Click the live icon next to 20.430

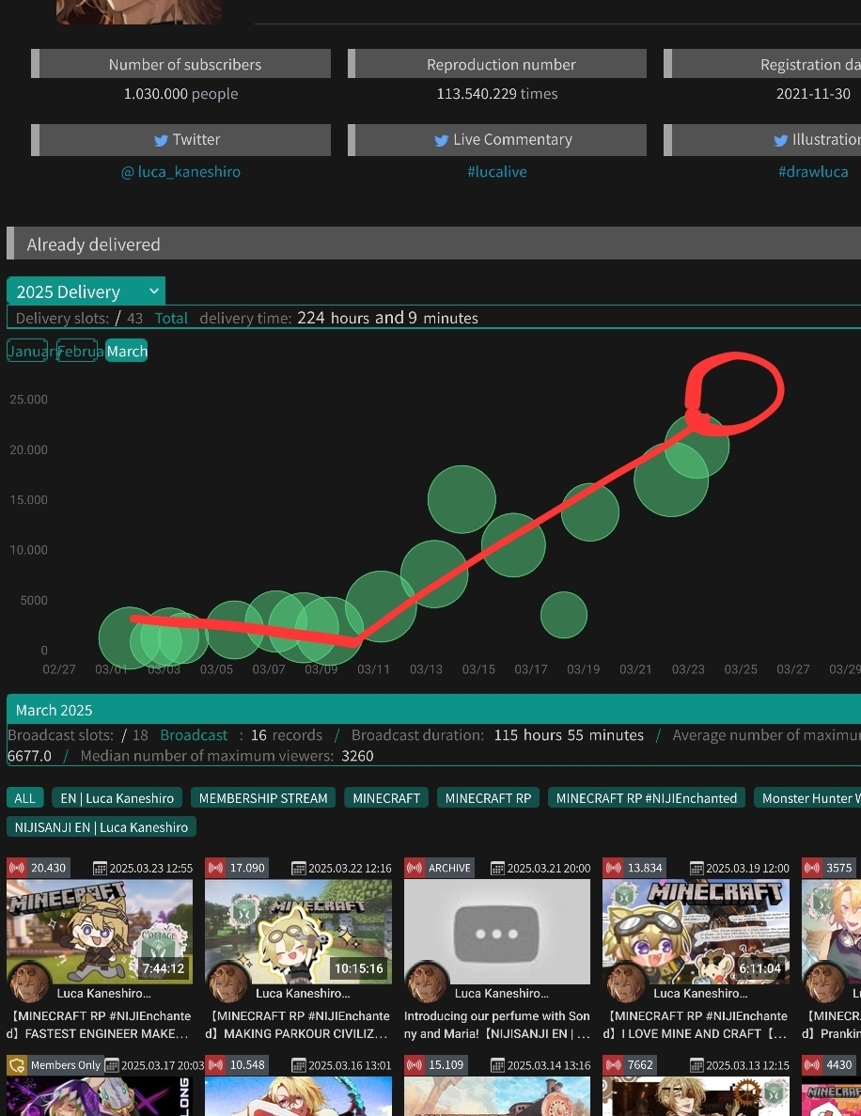16,868
